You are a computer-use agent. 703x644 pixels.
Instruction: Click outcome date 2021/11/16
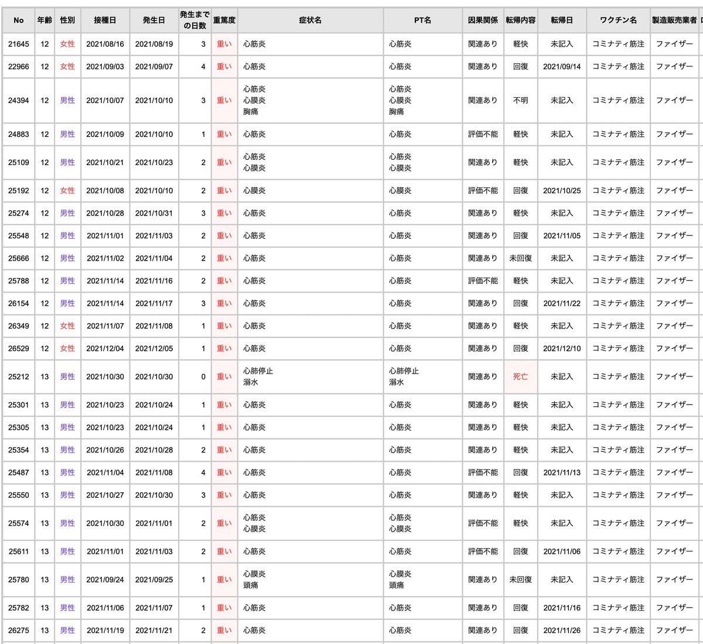(x=562, y=608)
